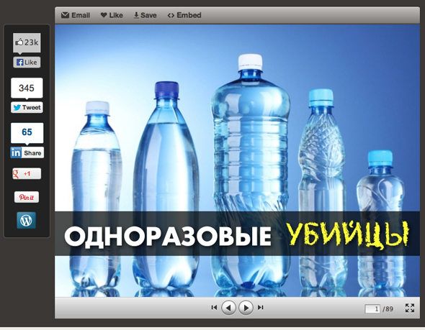The width and height of the screenshot is (425, 330).
Task: Save the presentation via download icon
Action: click(x=145, y=15)
